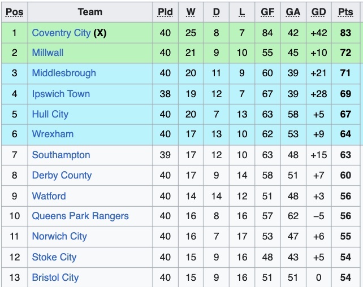Click the GA column header
Viewport: 363px width, 287px height.
tap(293, 12)
